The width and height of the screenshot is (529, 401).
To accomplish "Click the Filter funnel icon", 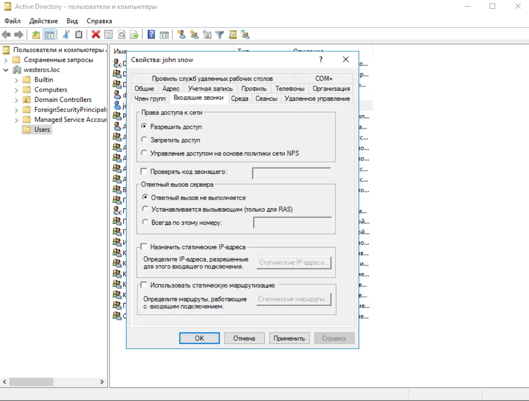I will pos(220,35).
